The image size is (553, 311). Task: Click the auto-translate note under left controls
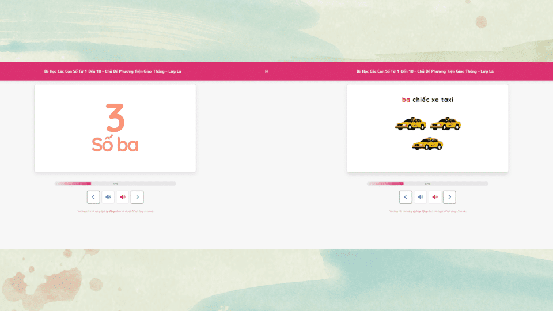115,211
